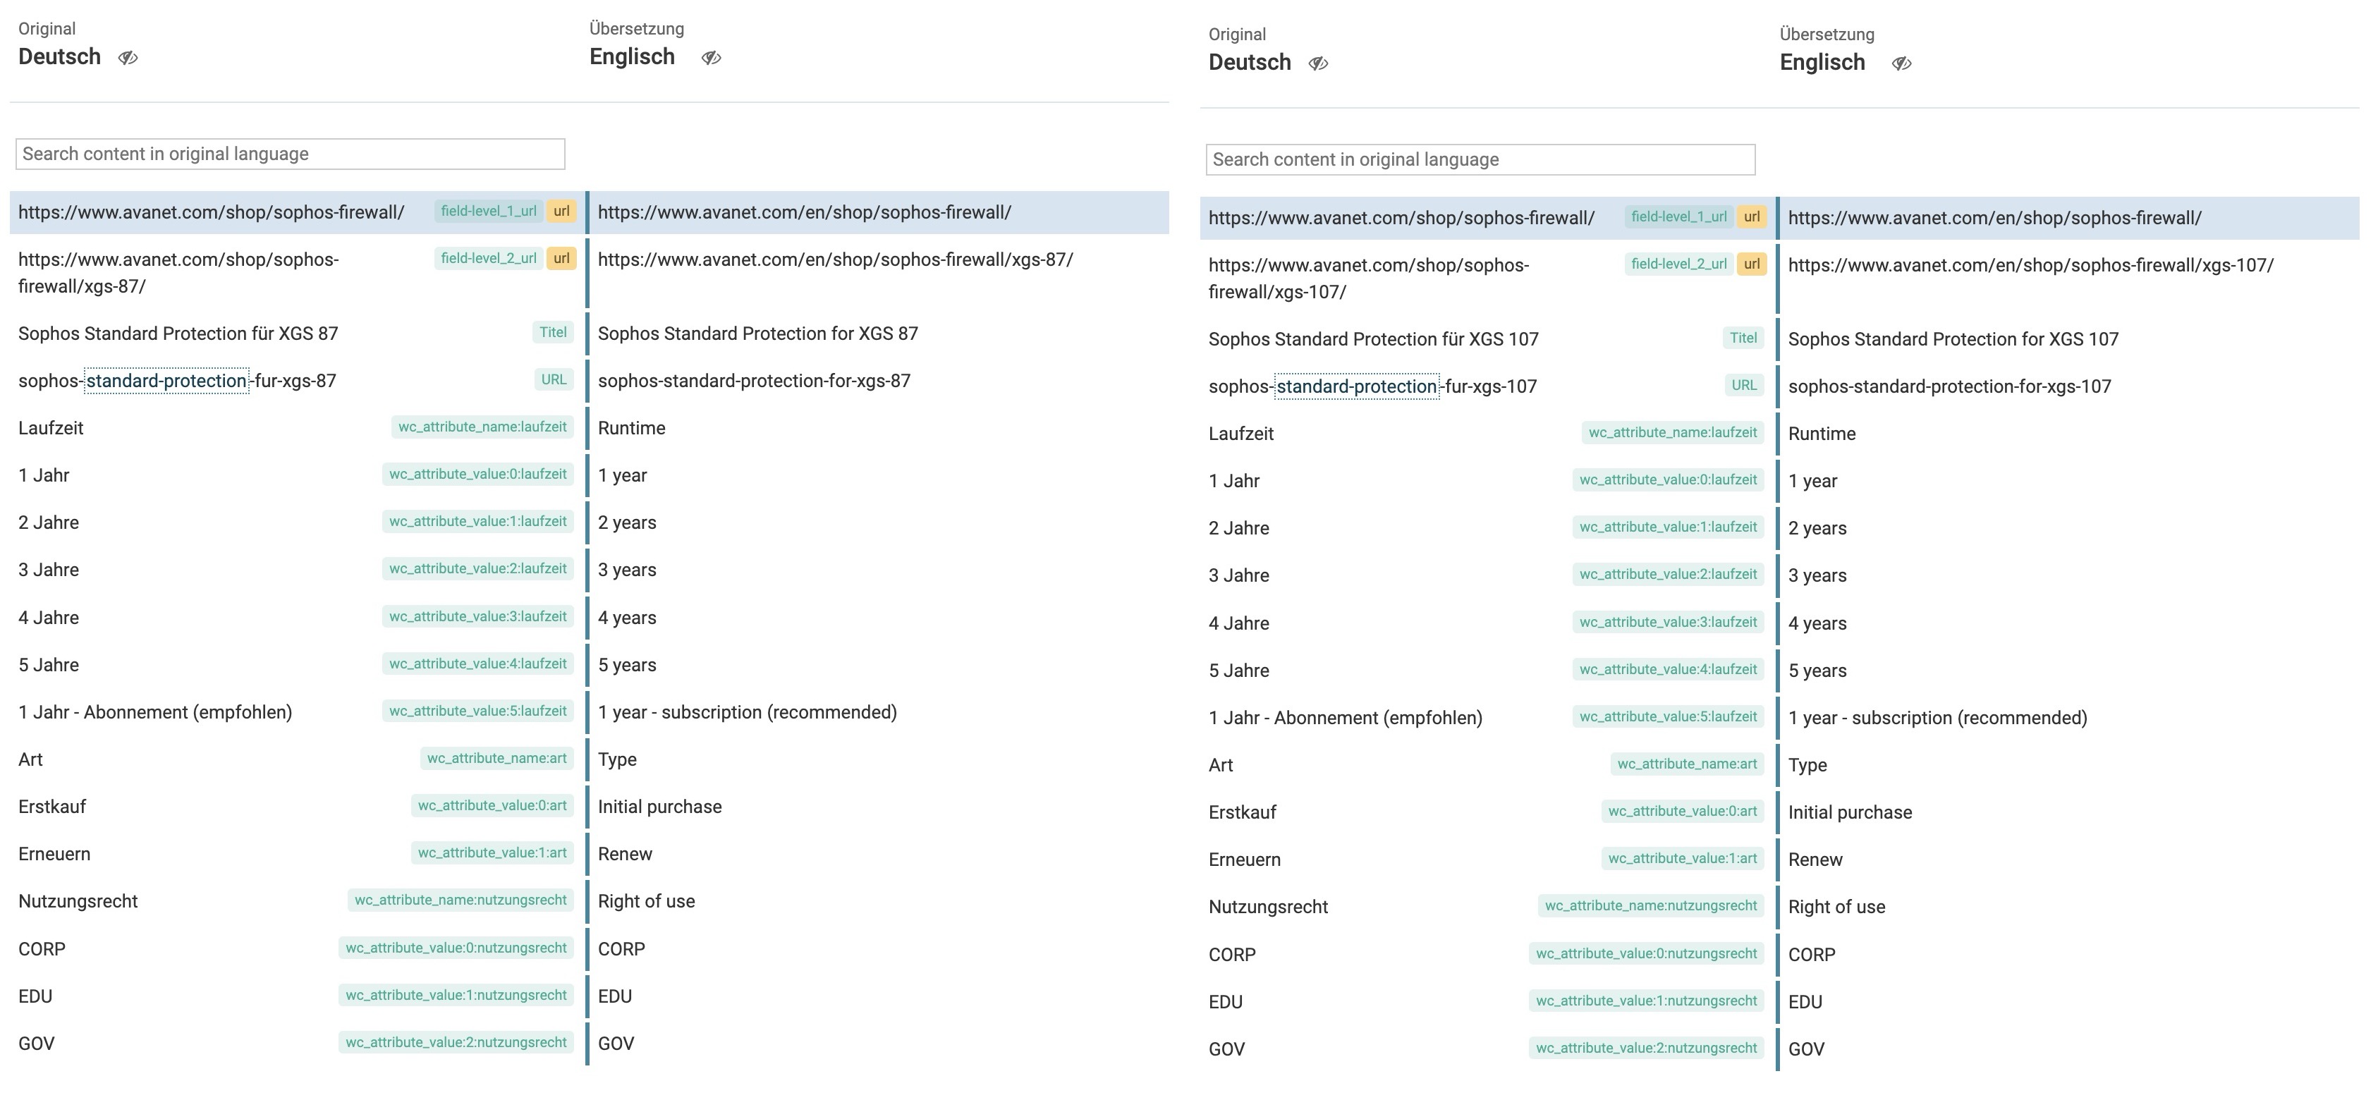Toggle eye icon next to Englisch in right panel
The image size is (2378, 1100).
(x=1902, y=63)
